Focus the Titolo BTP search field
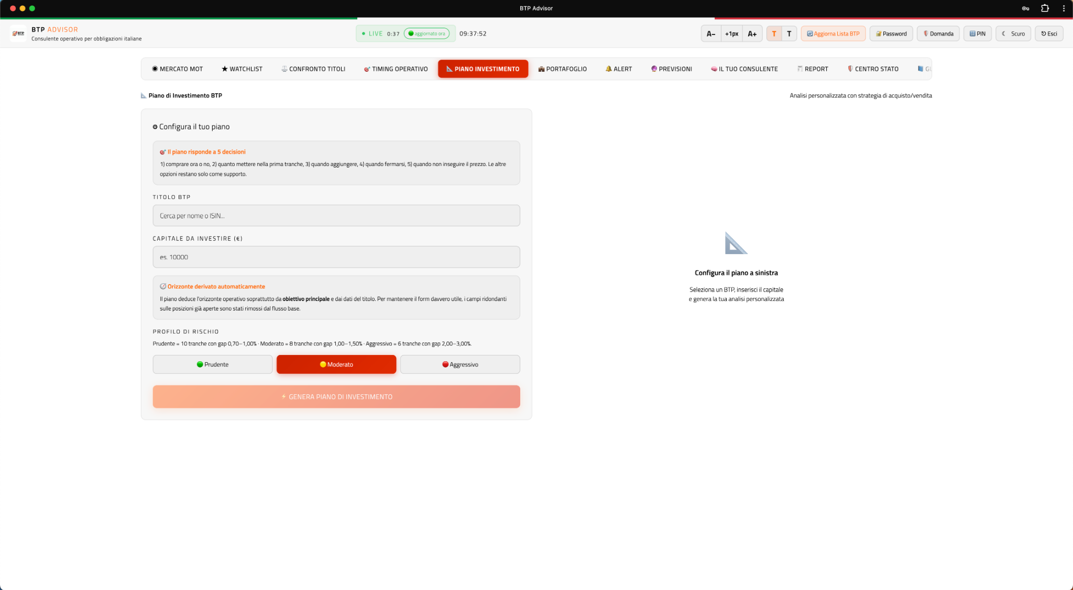This screenshot has width=1073, height=590. click(x=336, y=216)
